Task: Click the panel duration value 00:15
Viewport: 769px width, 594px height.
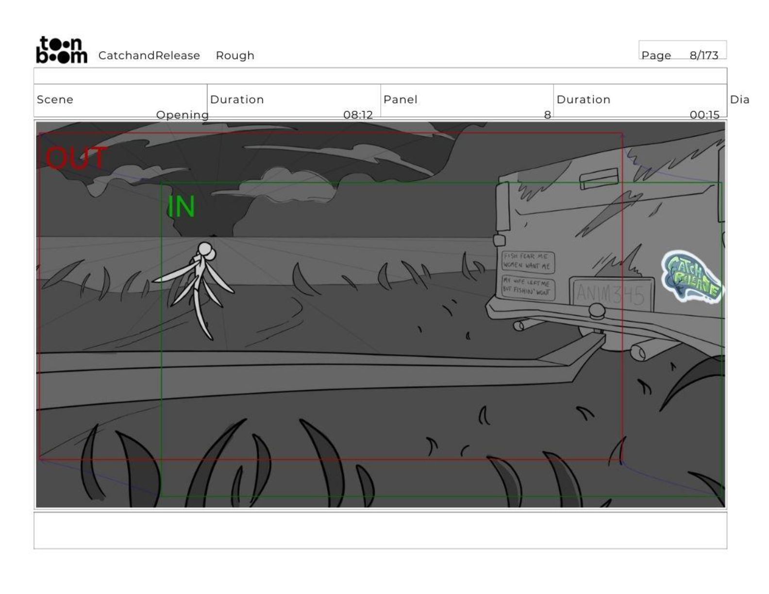Action: click(704, 115)
